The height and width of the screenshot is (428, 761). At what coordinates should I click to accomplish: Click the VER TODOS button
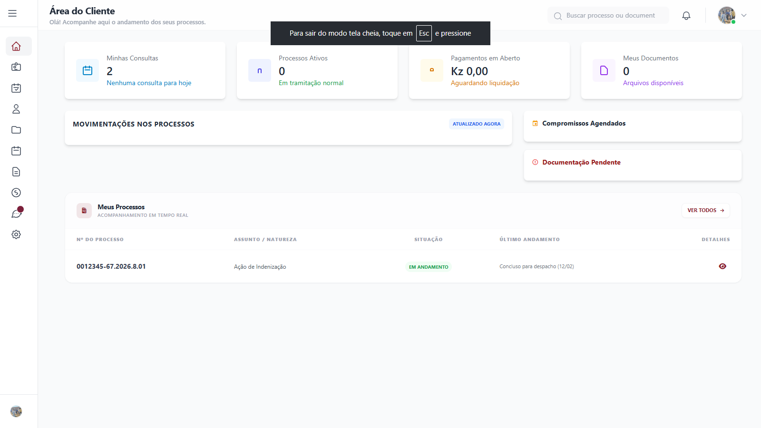(x=705, y=210)
